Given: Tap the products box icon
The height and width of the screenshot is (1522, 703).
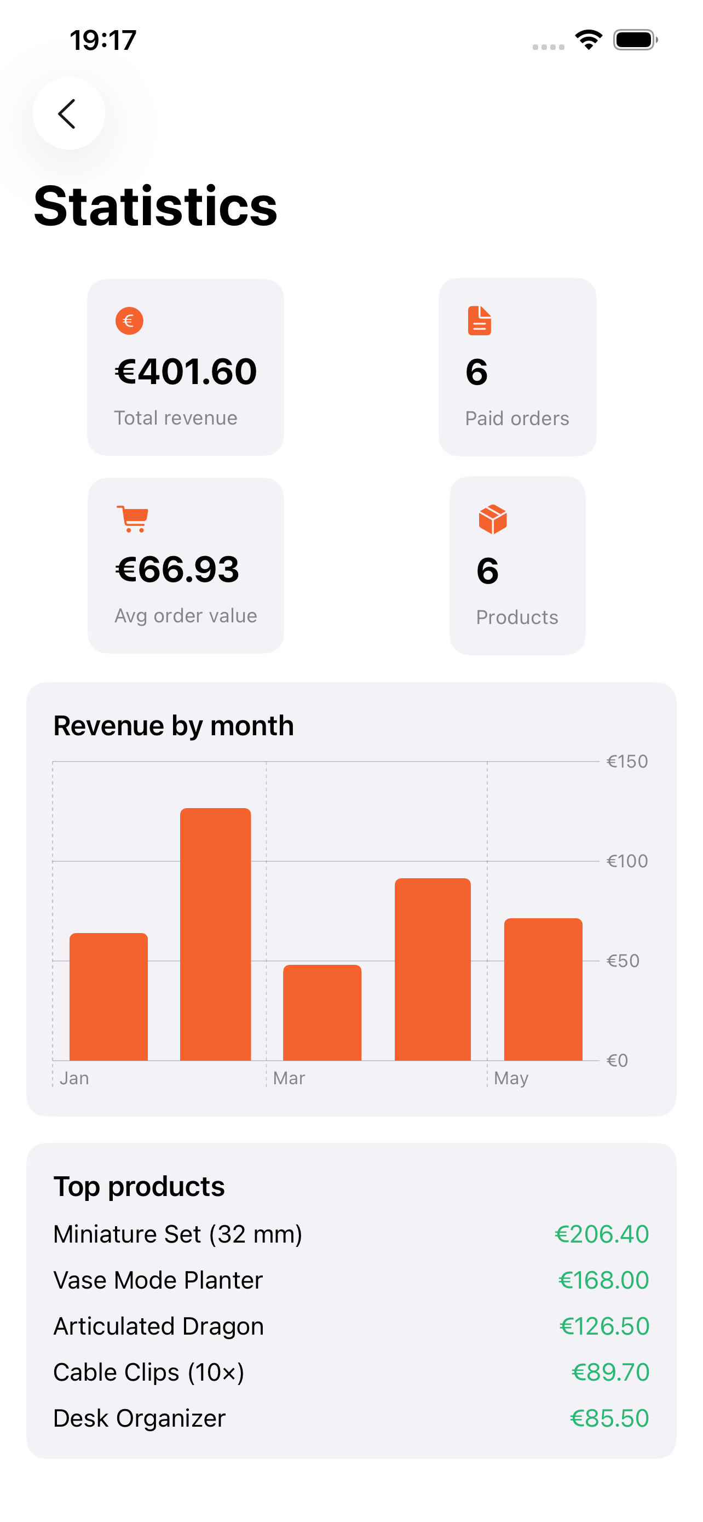Looking at the screenshot, I should point(493,519).
